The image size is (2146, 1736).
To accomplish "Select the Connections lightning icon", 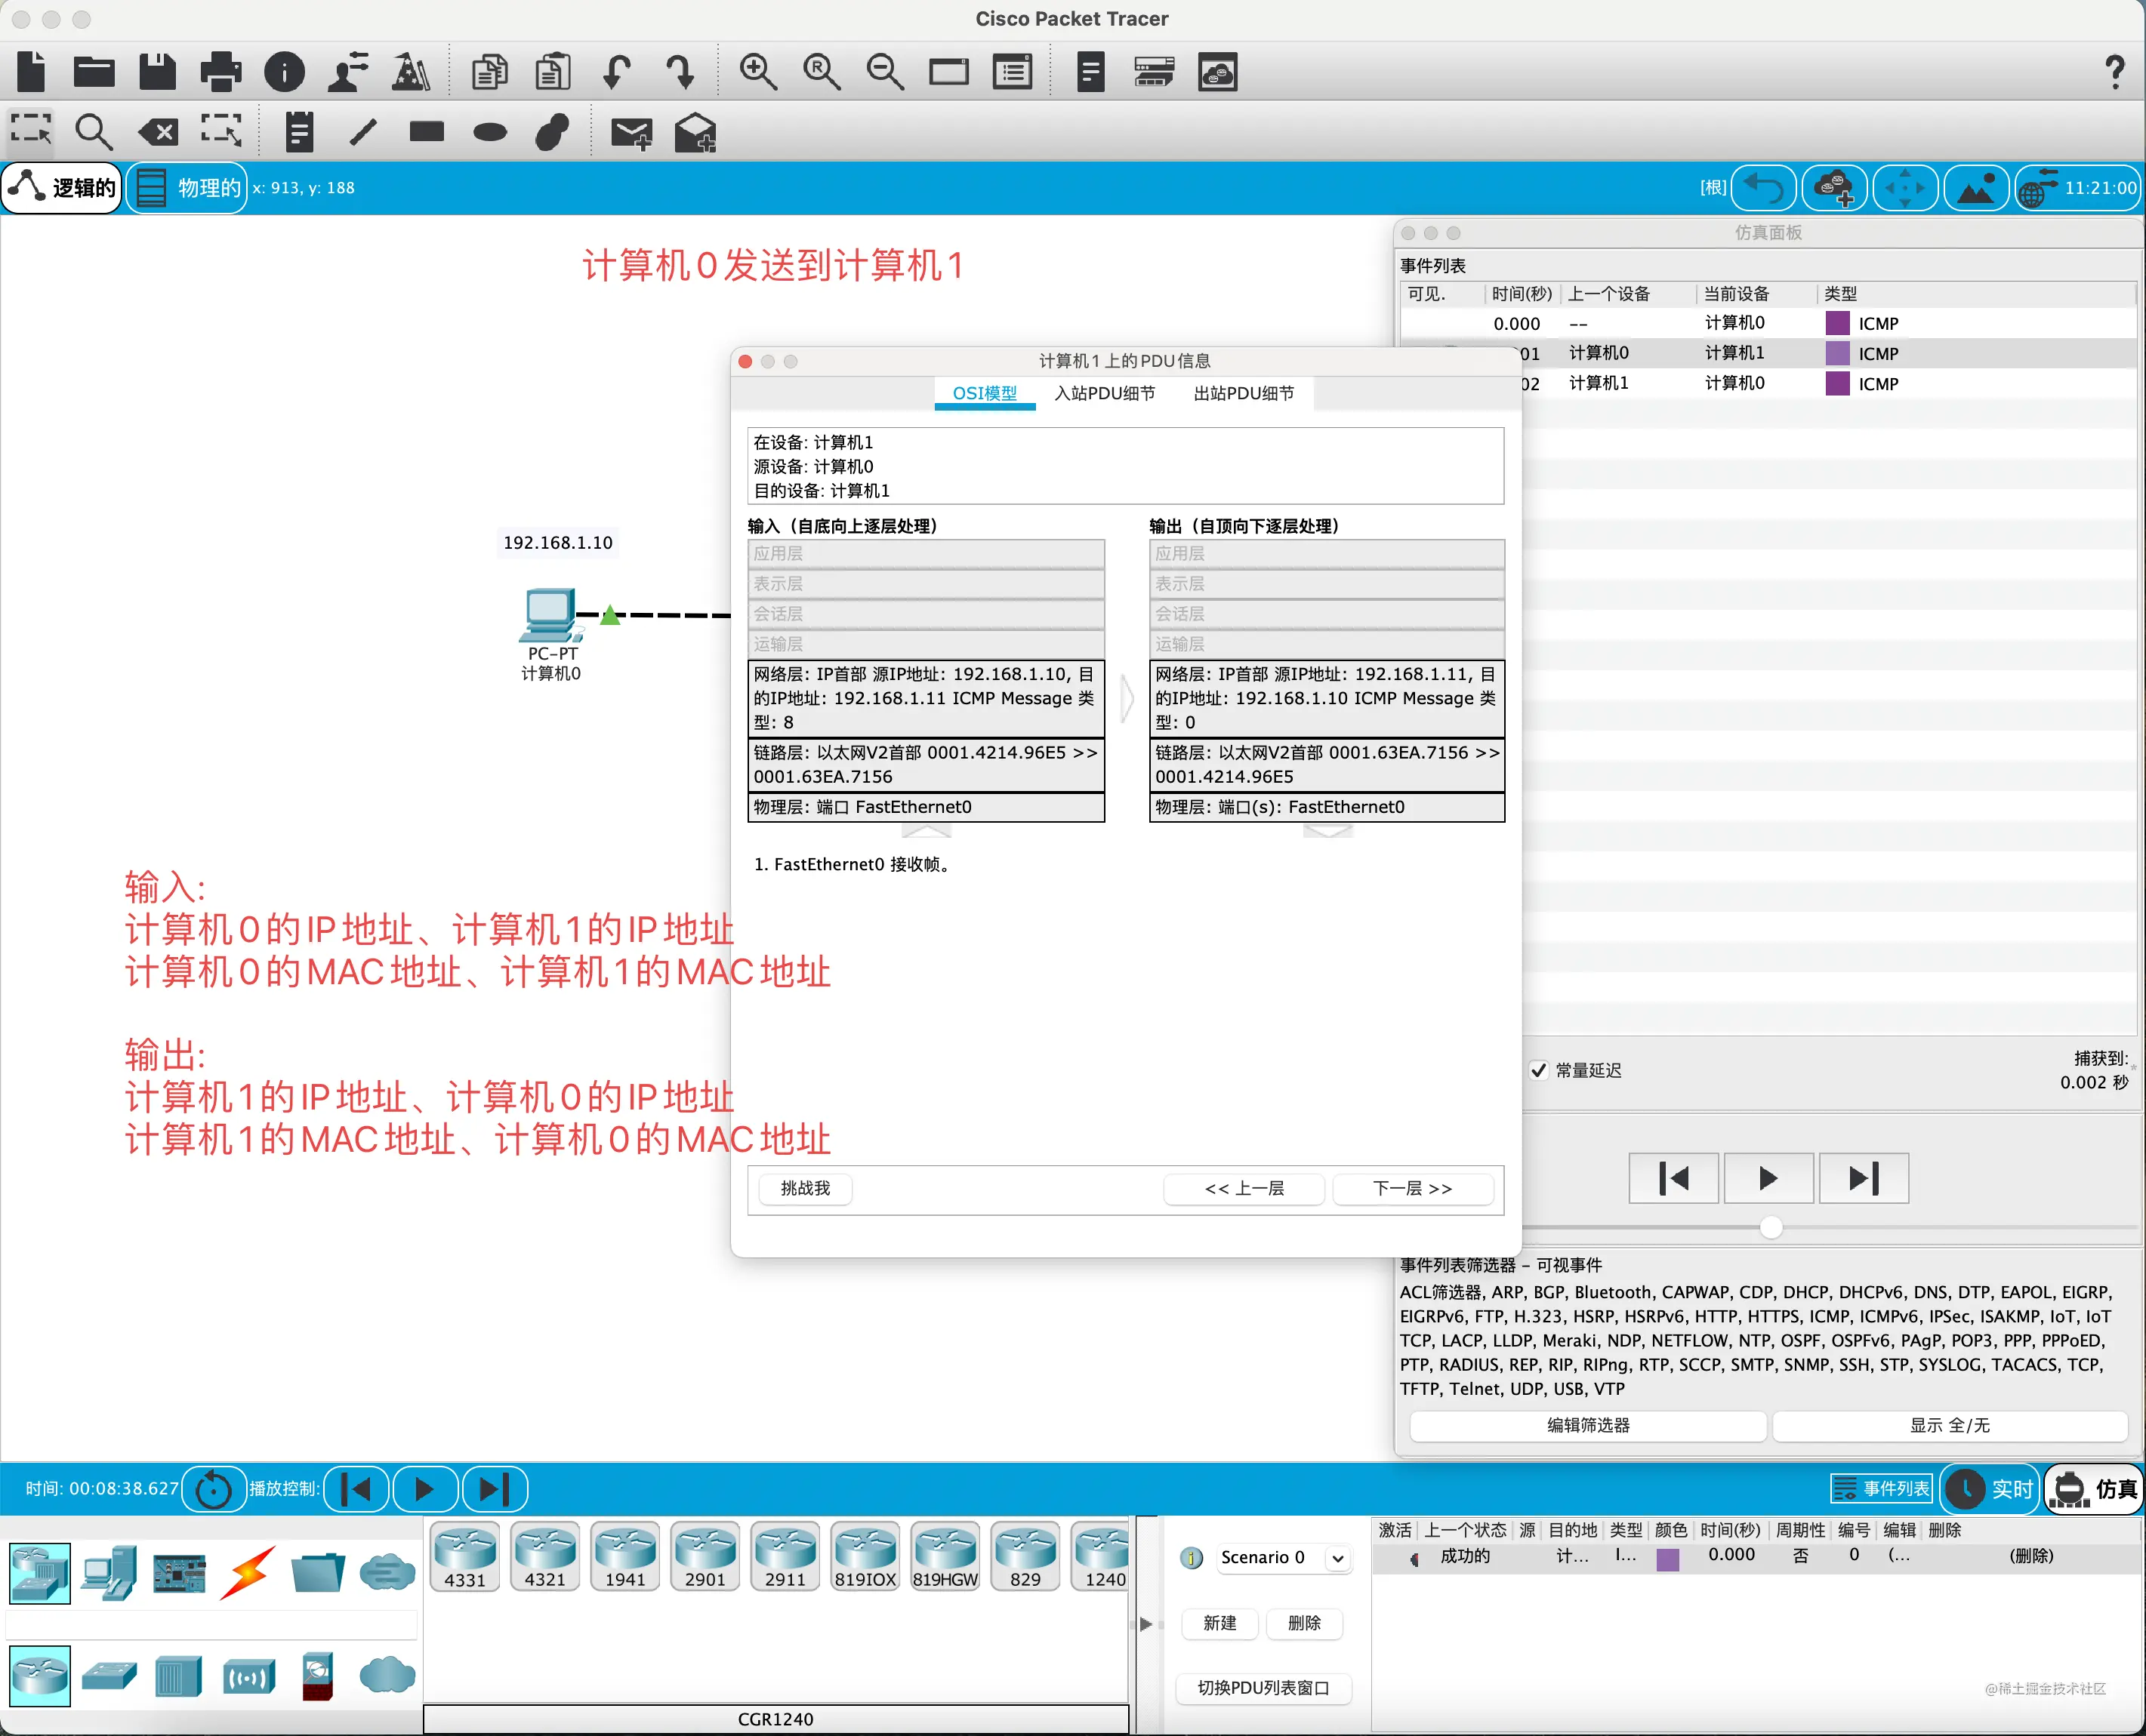I will pos(248,1572).
